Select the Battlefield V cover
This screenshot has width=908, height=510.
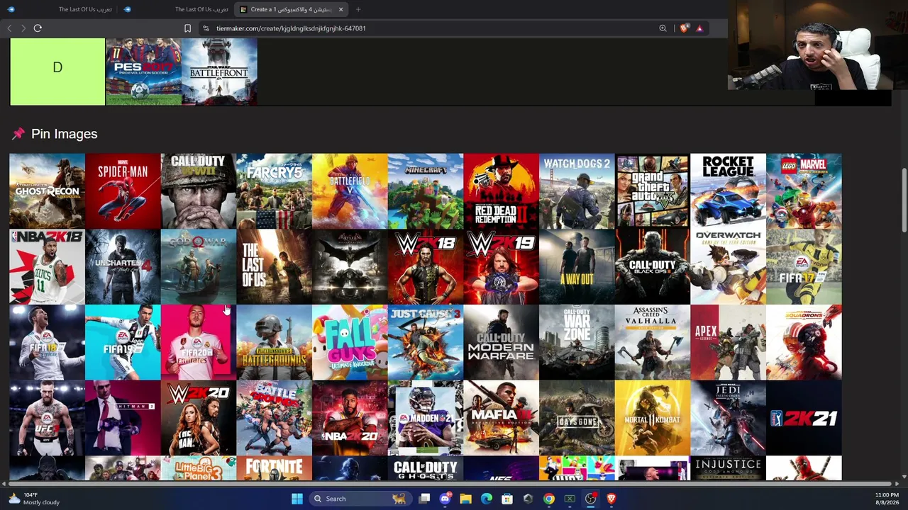350,191
